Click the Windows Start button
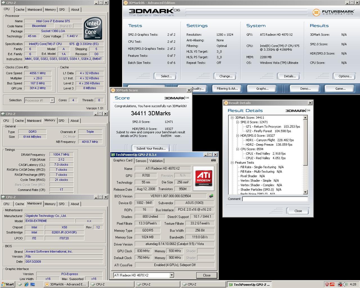Image resolution: width=360 pixels, height=288 pixels. pos(8,284)
